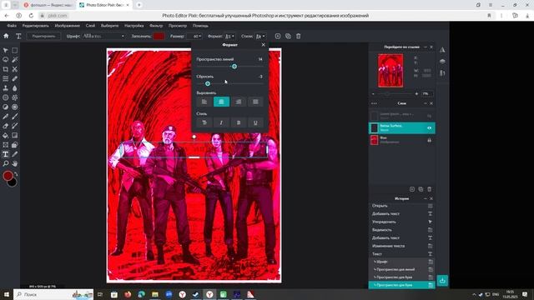The width and height of the screenshot is (534, 300).
Task: Open the size (Размер) dropdown
Action: pos(194,36)
